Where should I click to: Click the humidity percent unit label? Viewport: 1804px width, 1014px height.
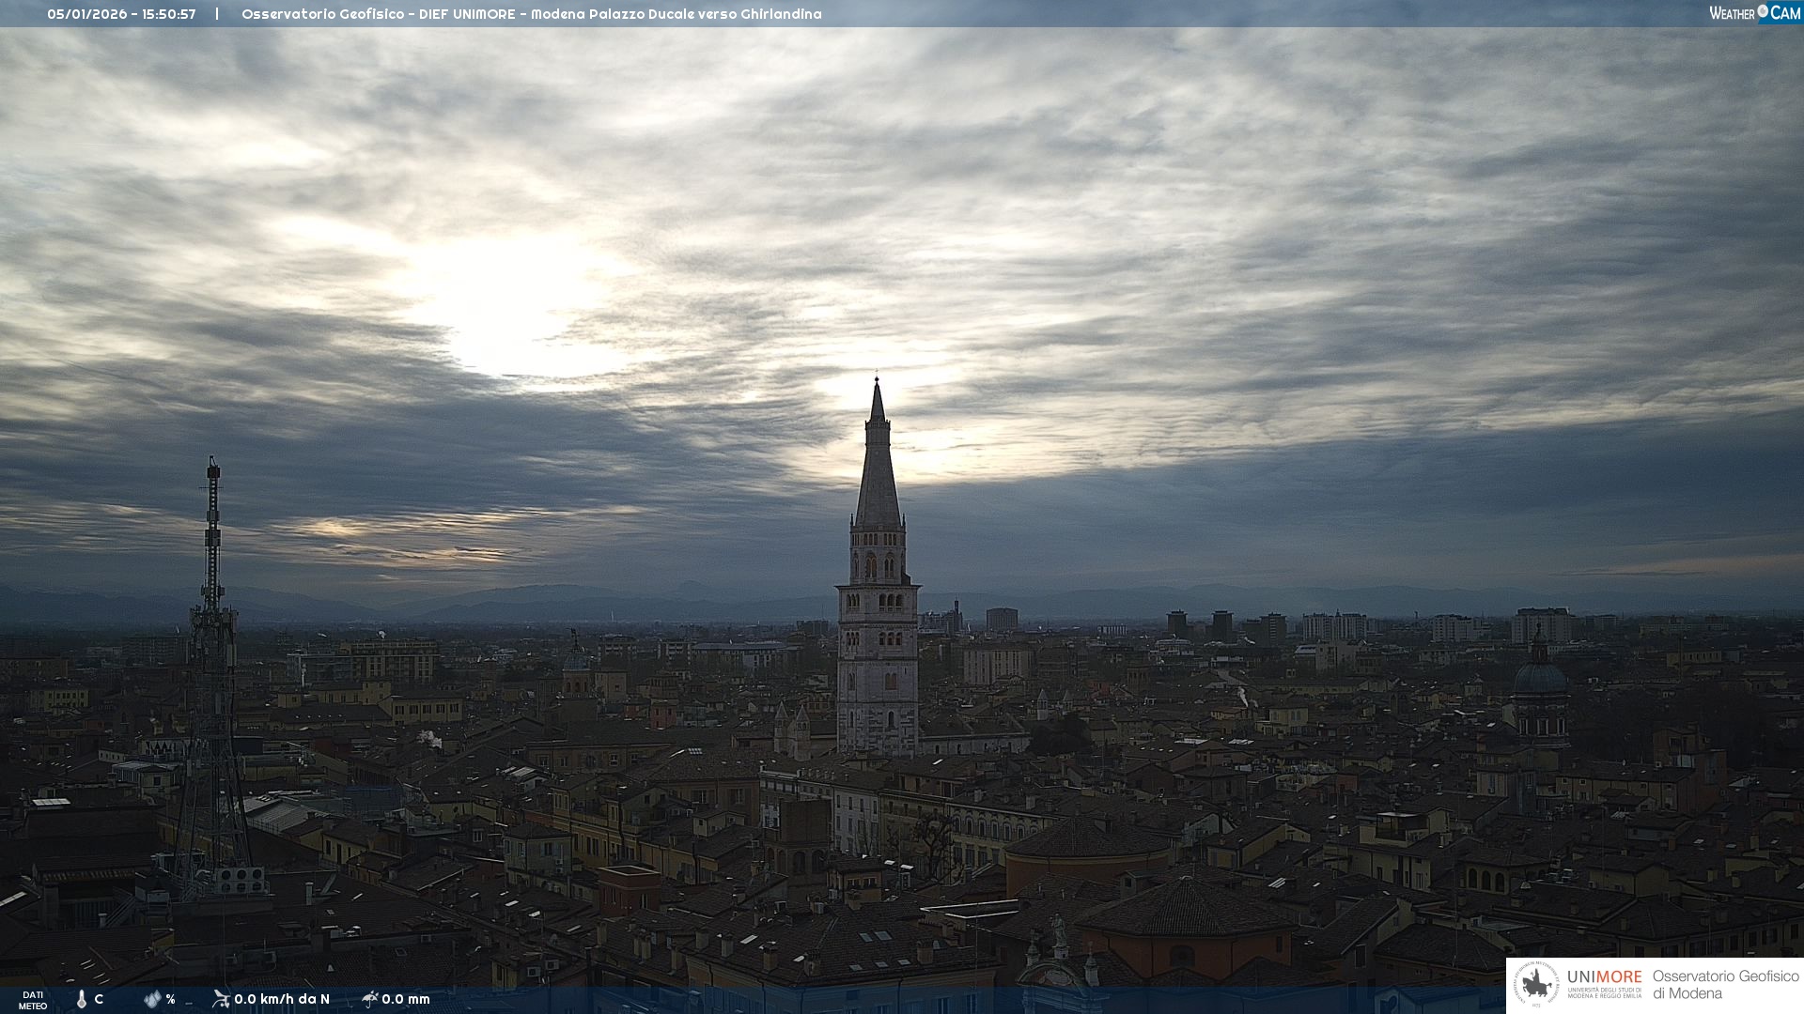click(170, 999)
